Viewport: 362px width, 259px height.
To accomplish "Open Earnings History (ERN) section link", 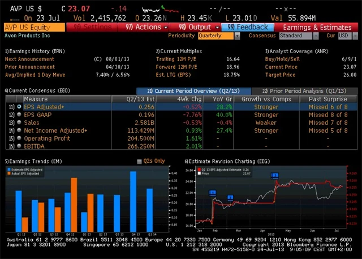I will (x=34, y=51).
